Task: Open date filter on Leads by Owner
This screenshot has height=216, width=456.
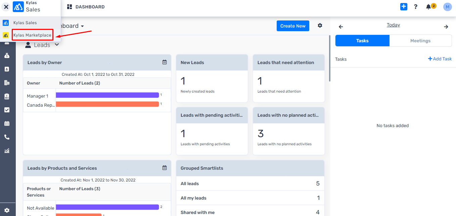Action: (x=165, y=62)
